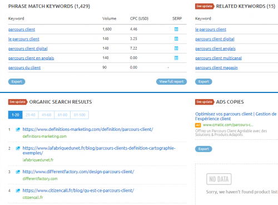278x205 pixels.
Task: Open related keyword 'parcours client multicanal'
Action: [x=219, y=58]
